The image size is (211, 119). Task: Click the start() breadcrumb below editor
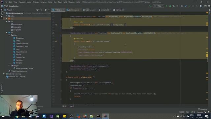pos(72,106)
